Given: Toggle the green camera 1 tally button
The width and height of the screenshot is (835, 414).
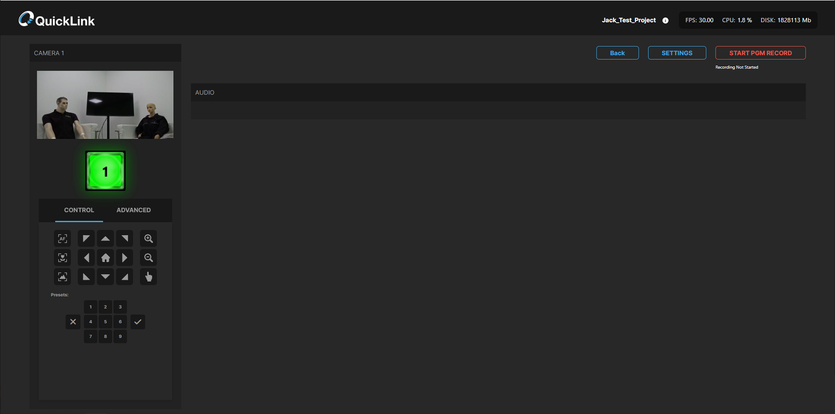Looking at the screenshot, I should click(x=105, y=171).
